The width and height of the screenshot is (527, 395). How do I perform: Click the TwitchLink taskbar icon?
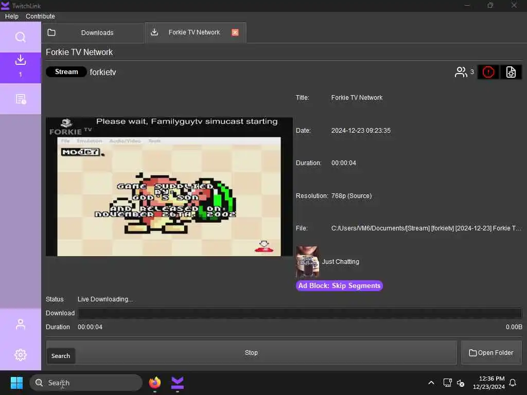coord(178,383)
